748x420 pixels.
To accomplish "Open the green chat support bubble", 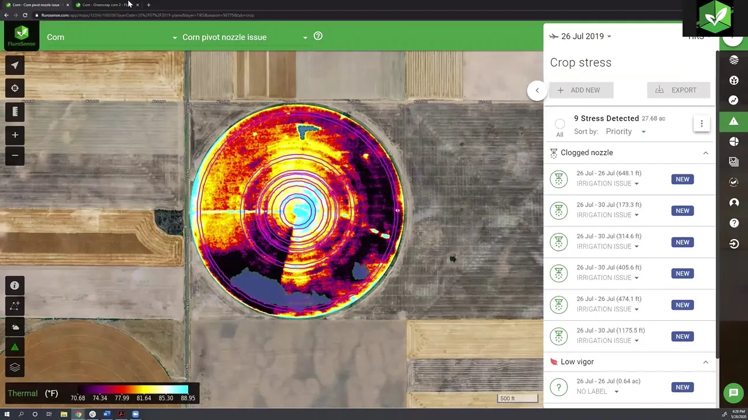I will [733, 393].
